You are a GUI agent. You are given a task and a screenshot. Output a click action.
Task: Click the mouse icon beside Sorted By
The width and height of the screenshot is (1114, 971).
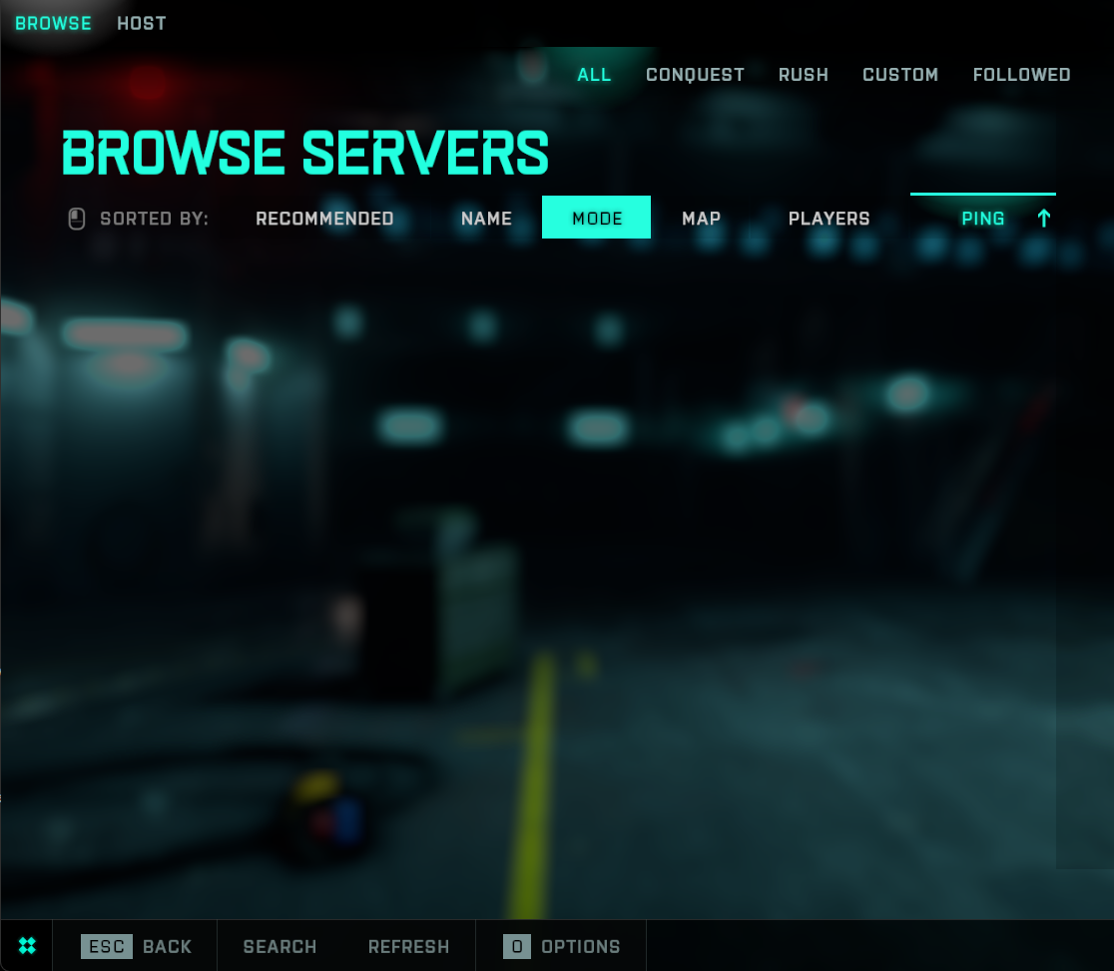click(x=77, y=219)
